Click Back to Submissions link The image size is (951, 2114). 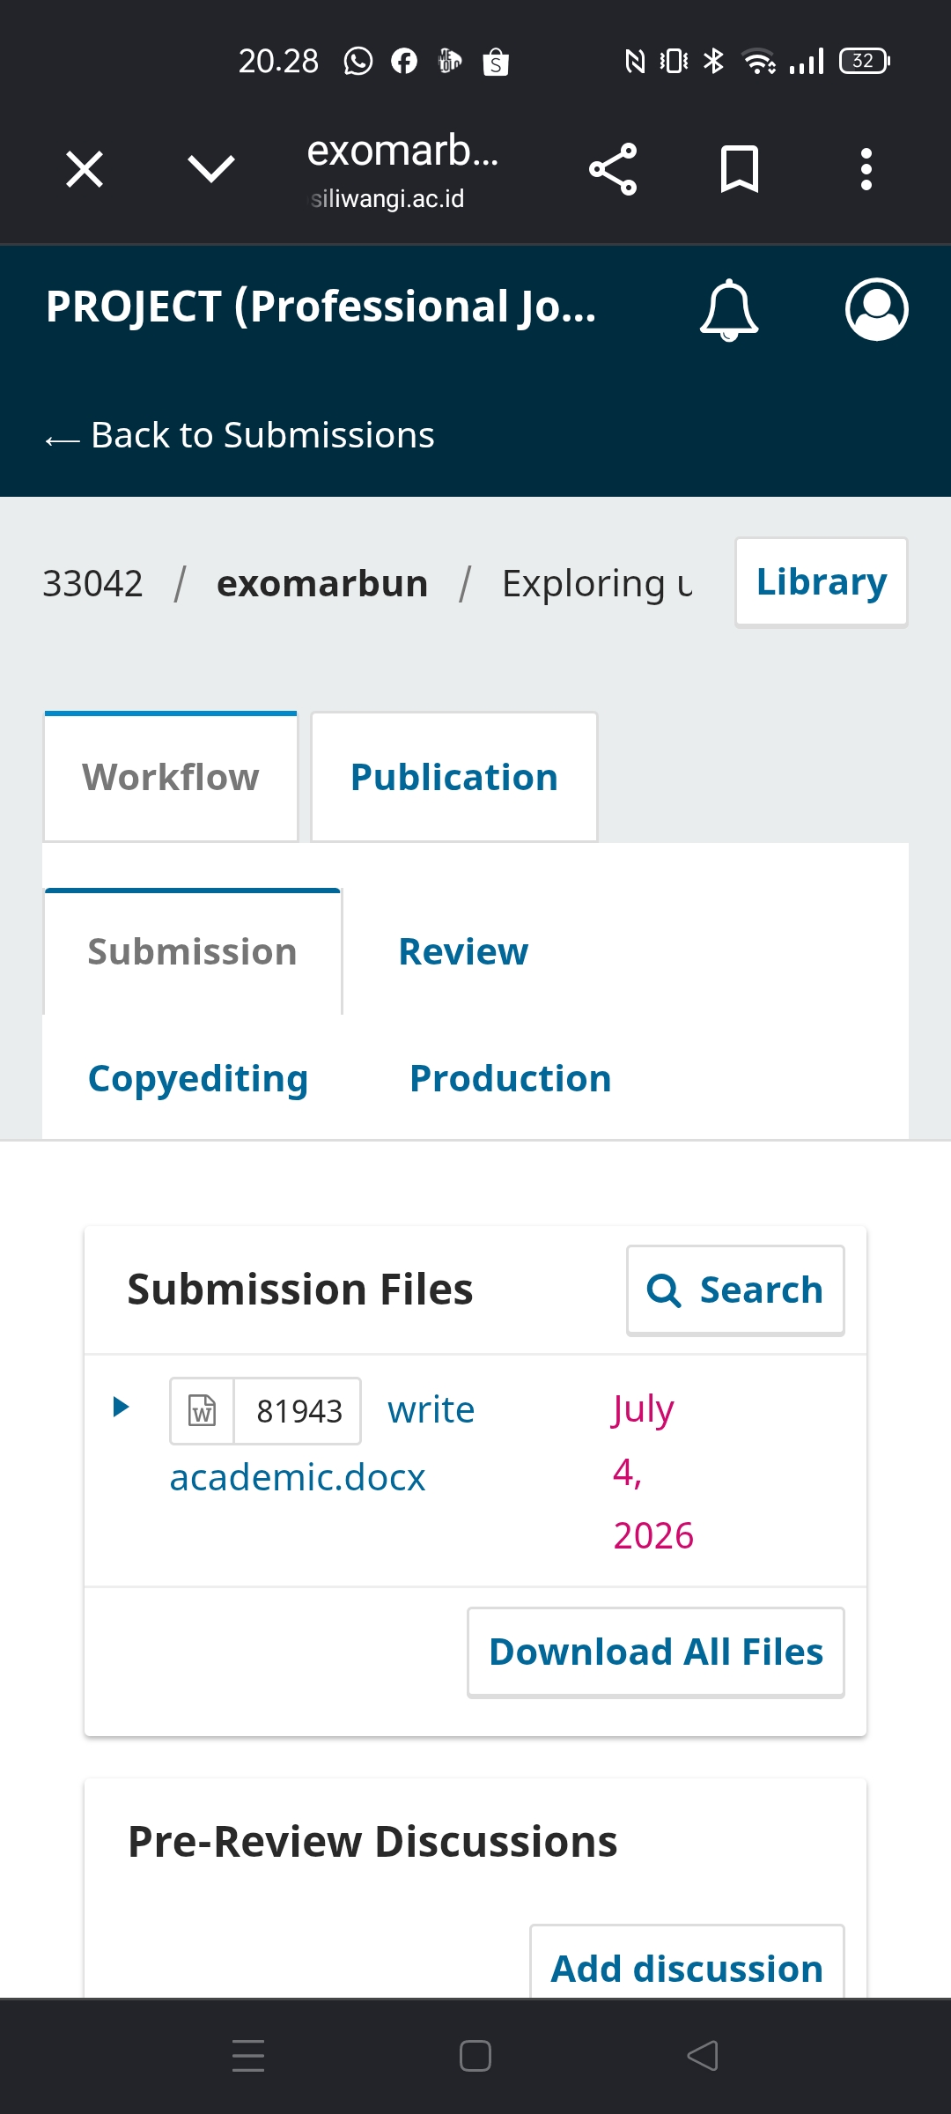[240, 435]
